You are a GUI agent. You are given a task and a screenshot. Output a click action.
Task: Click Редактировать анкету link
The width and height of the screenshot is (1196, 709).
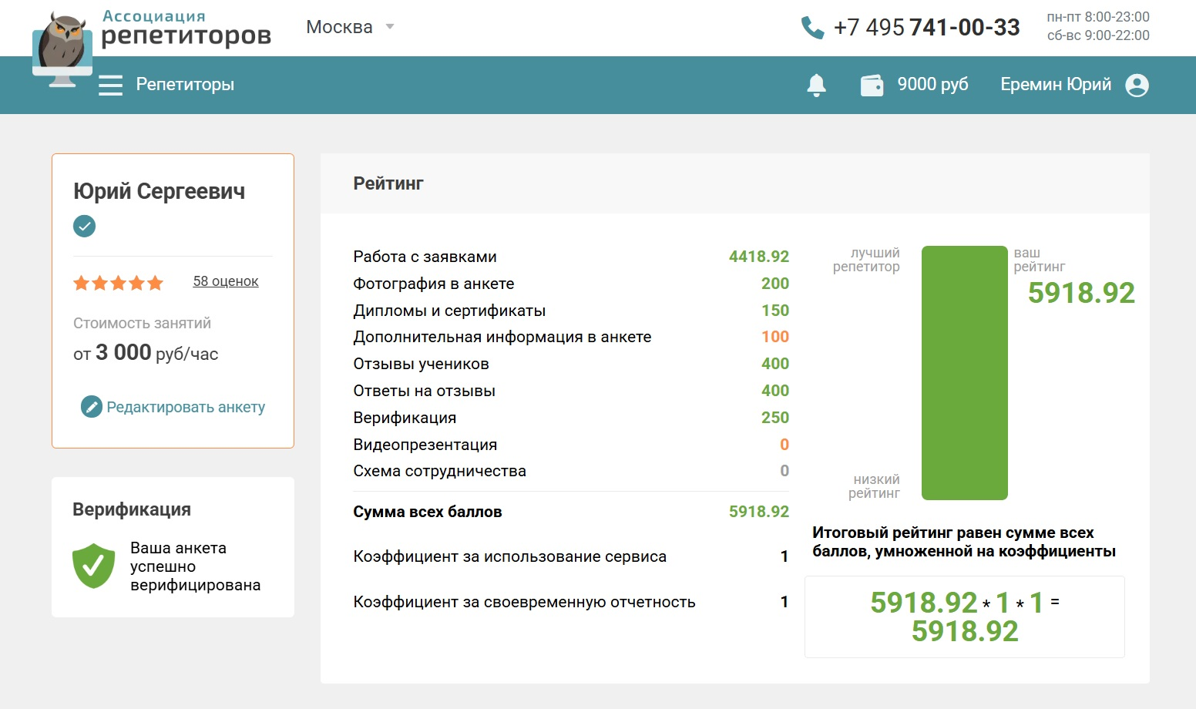[186, 407]
